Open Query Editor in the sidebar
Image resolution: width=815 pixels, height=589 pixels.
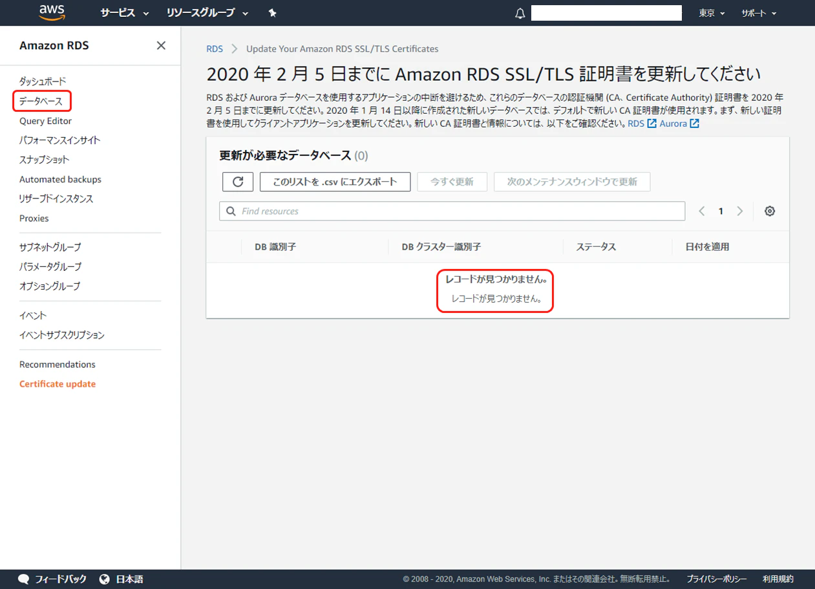click(x=45, y=121)
